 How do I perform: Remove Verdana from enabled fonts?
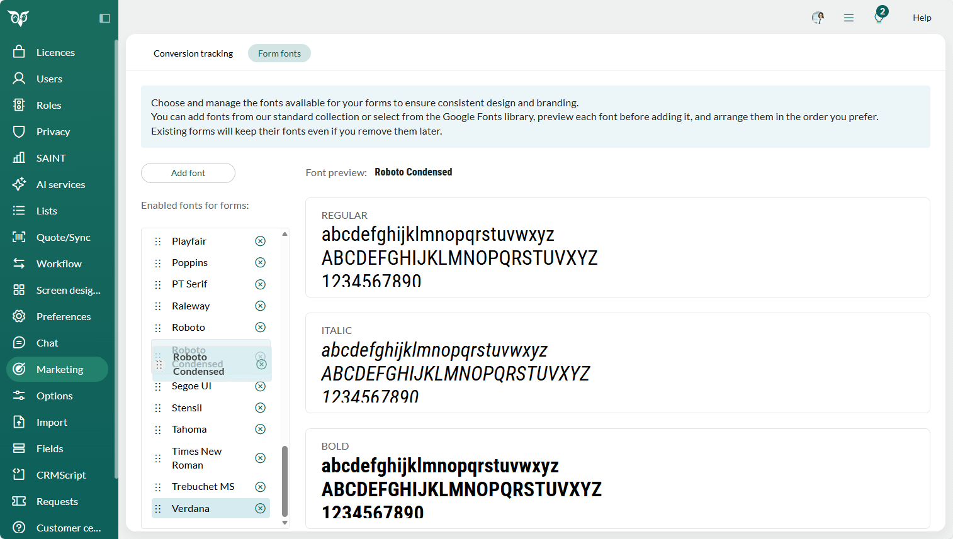tap(260, 508)
